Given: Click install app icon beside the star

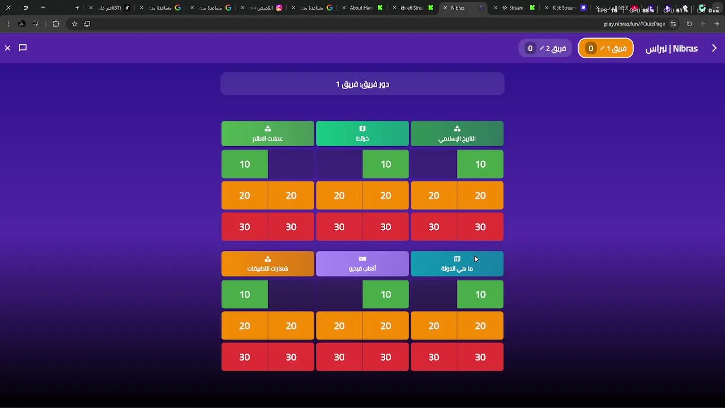Looking at the screenshot, I should tap(87, 24).
